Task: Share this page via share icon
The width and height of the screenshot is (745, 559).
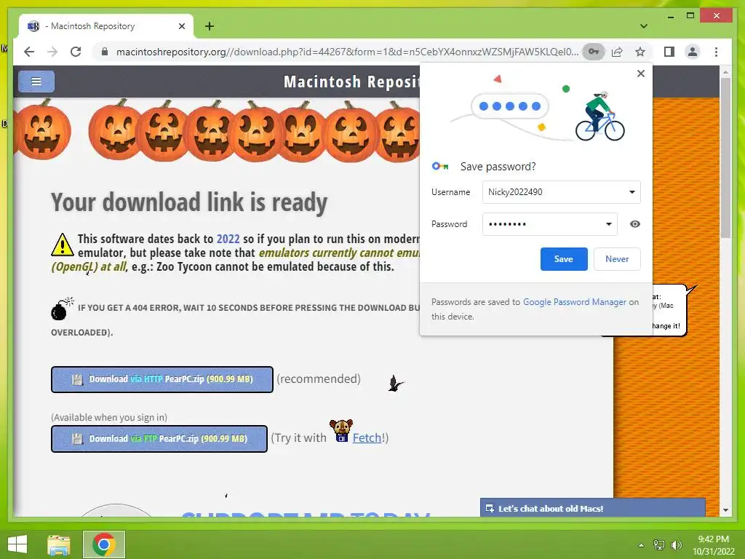Action: click(617, 52)
